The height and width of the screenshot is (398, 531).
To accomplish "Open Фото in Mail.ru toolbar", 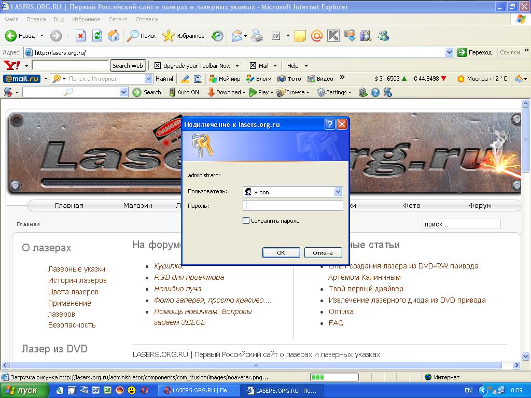I will [x=289, y=79].
